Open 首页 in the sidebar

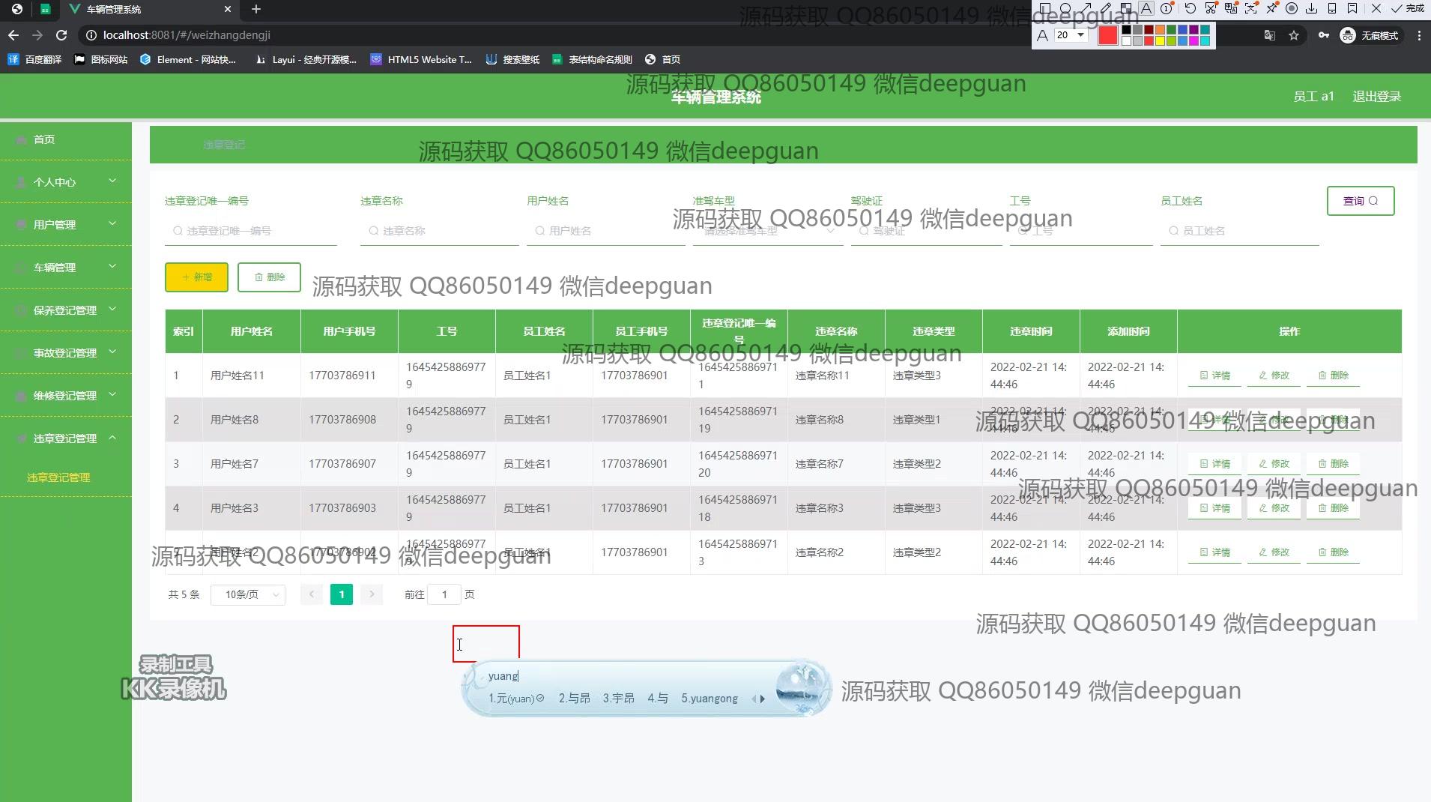pyautogui.click(x=44, y=139)
